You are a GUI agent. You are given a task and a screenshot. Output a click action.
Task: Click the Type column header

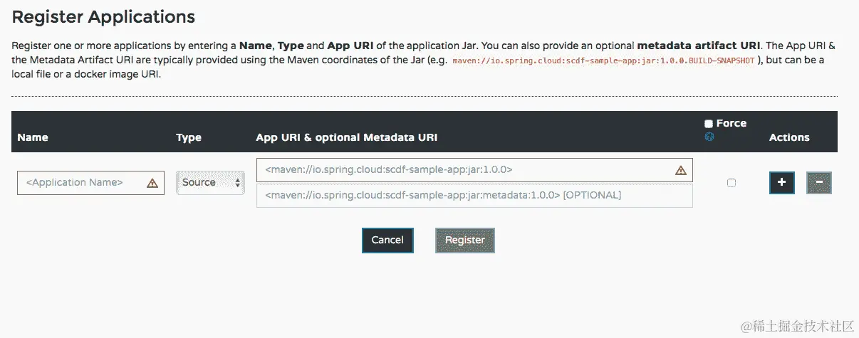189,137
